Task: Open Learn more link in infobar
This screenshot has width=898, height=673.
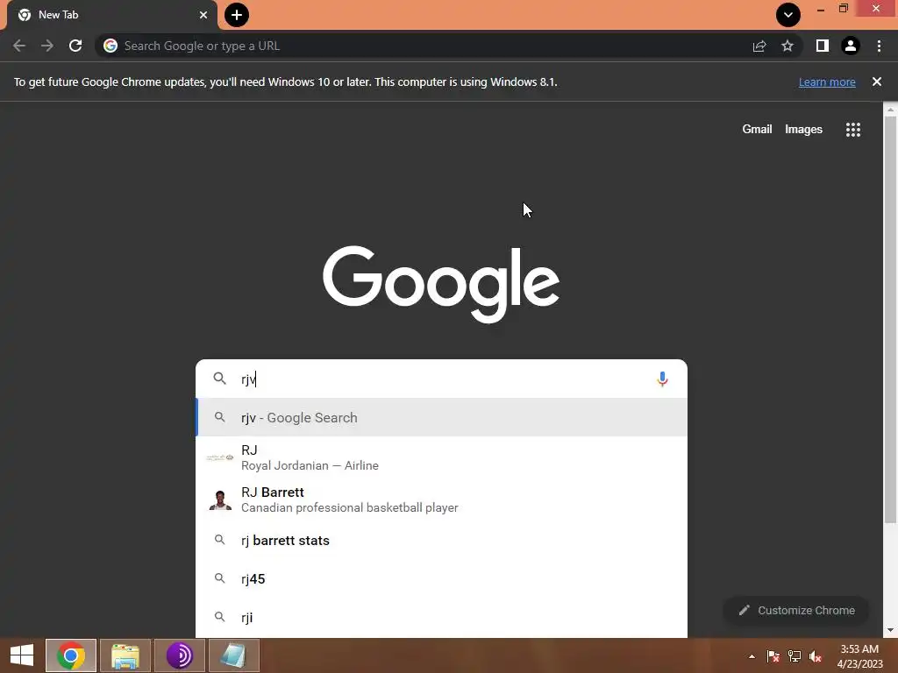Action: click(827, 81)
